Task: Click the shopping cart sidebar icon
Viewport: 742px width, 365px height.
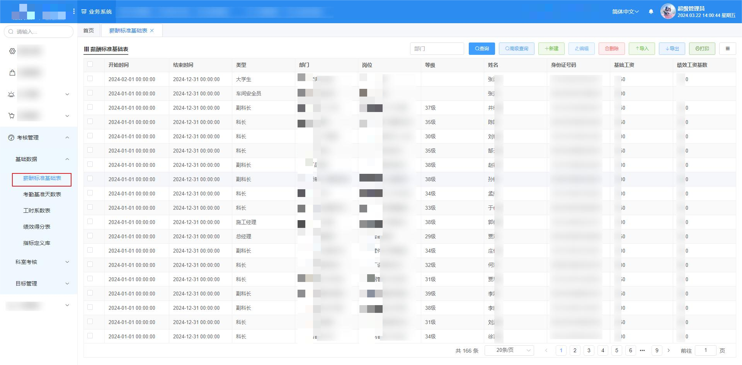Action: (12, 116)
